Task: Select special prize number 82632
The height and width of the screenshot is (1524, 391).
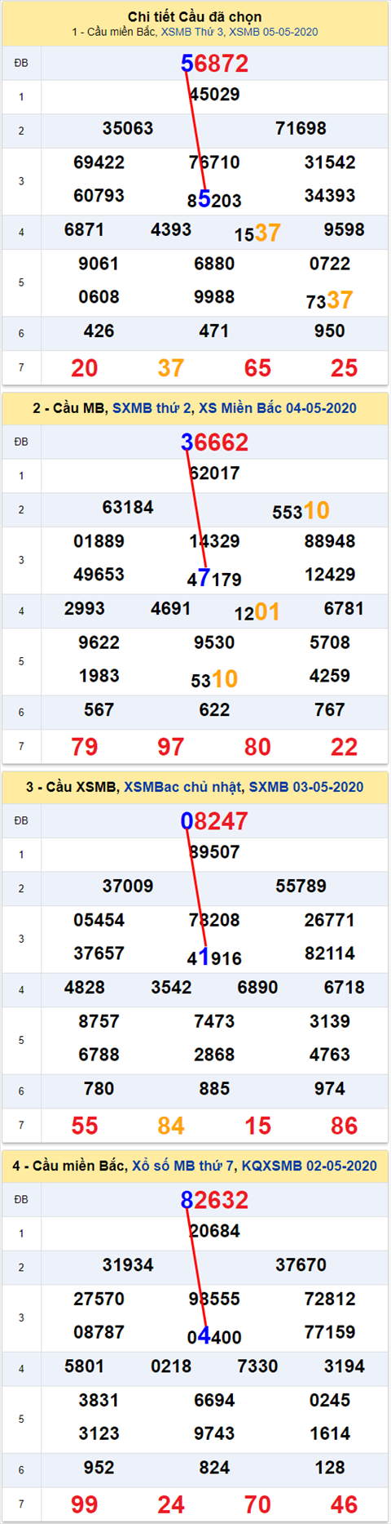Action: coord(214,1199)
